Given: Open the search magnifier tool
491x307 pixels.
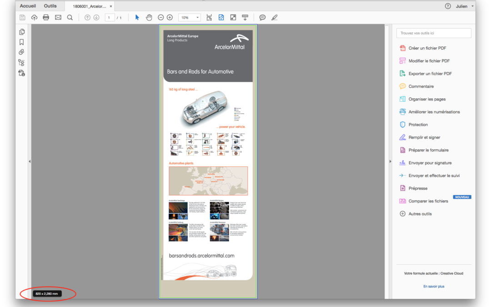Looking at the screenshot, I should tap(70, 17).
